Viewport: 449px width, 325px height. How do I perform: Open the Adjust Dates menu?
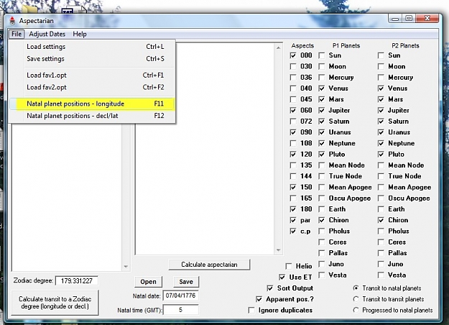(x=47, y=34)
